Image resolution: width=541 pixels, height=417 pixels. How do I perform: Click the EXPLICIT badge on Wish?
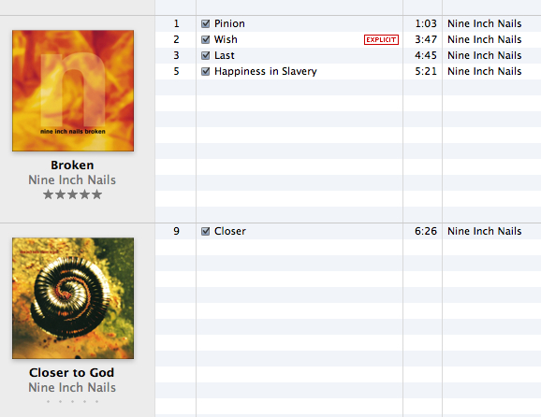point(381,39)
